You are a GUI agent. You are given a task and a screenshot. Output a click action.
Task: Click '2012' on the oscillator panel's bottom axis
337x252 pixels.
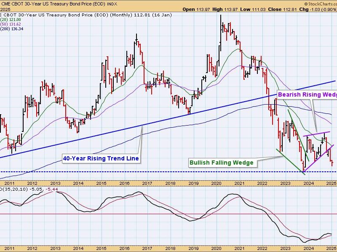click(x=32, y=249)
